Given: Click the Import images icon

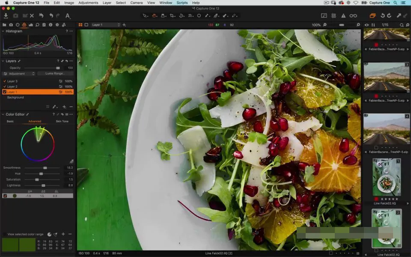Looking at the screenshot, I should [6, 16].
